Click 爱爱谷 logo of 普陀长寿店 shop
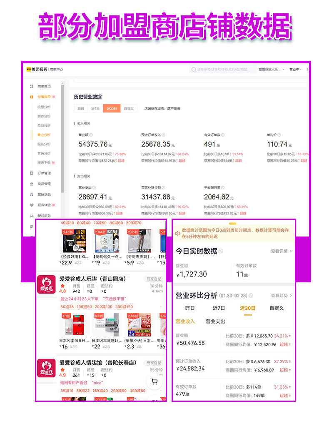Viewport: 329px width, 426px height. (x=47, y=368)
